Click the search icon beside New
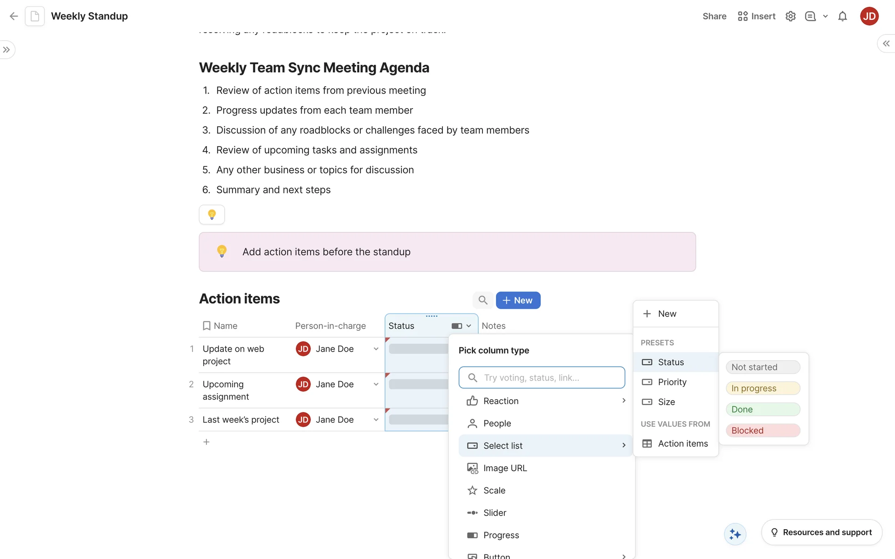The width and height of the screenshot is (895, 559). click(483, 300)
